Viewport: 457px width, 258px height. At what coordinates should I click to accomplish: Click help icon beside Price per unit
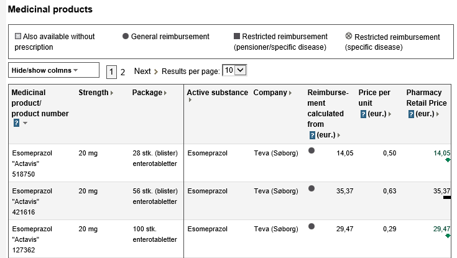(363, 114)
